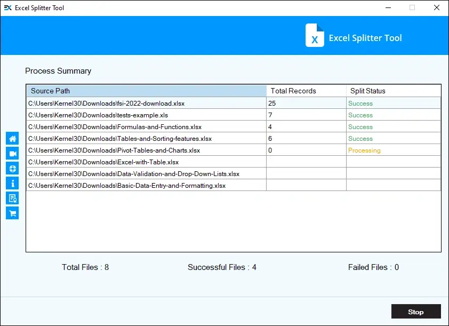Click the app icon in the title bar
449x326 pixels.
[7, 7]
